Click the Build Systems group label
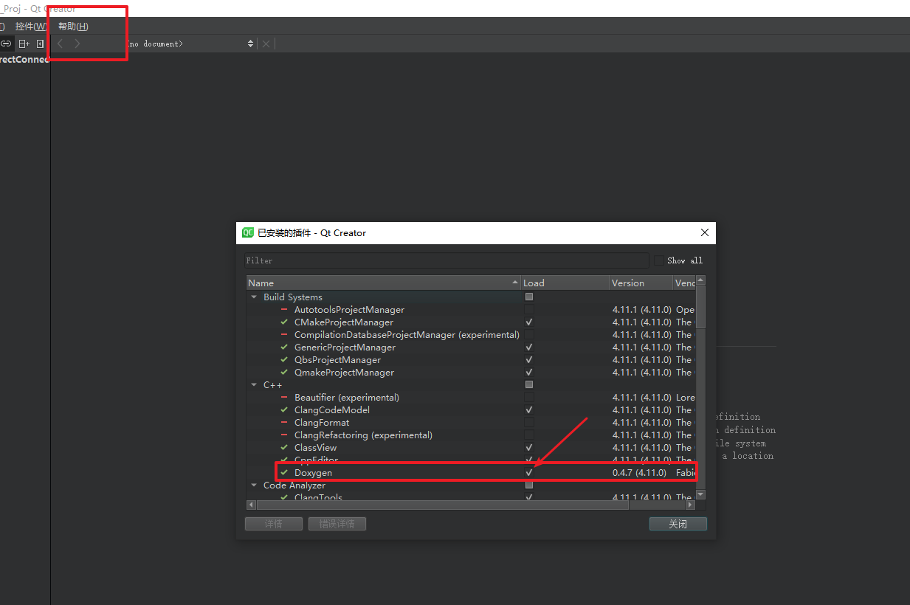Viewport: 910px width, 605px height. click(293, 297)
